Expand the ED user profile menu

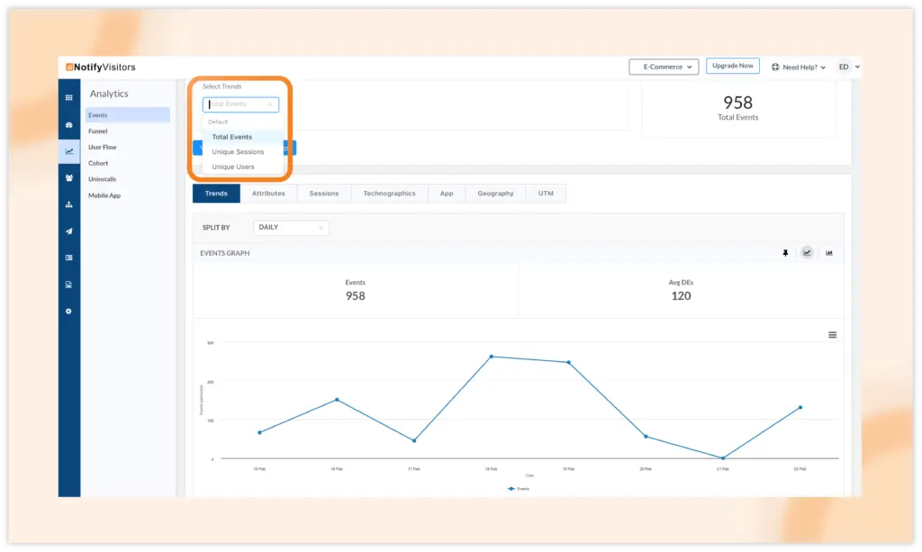[848, 67]
